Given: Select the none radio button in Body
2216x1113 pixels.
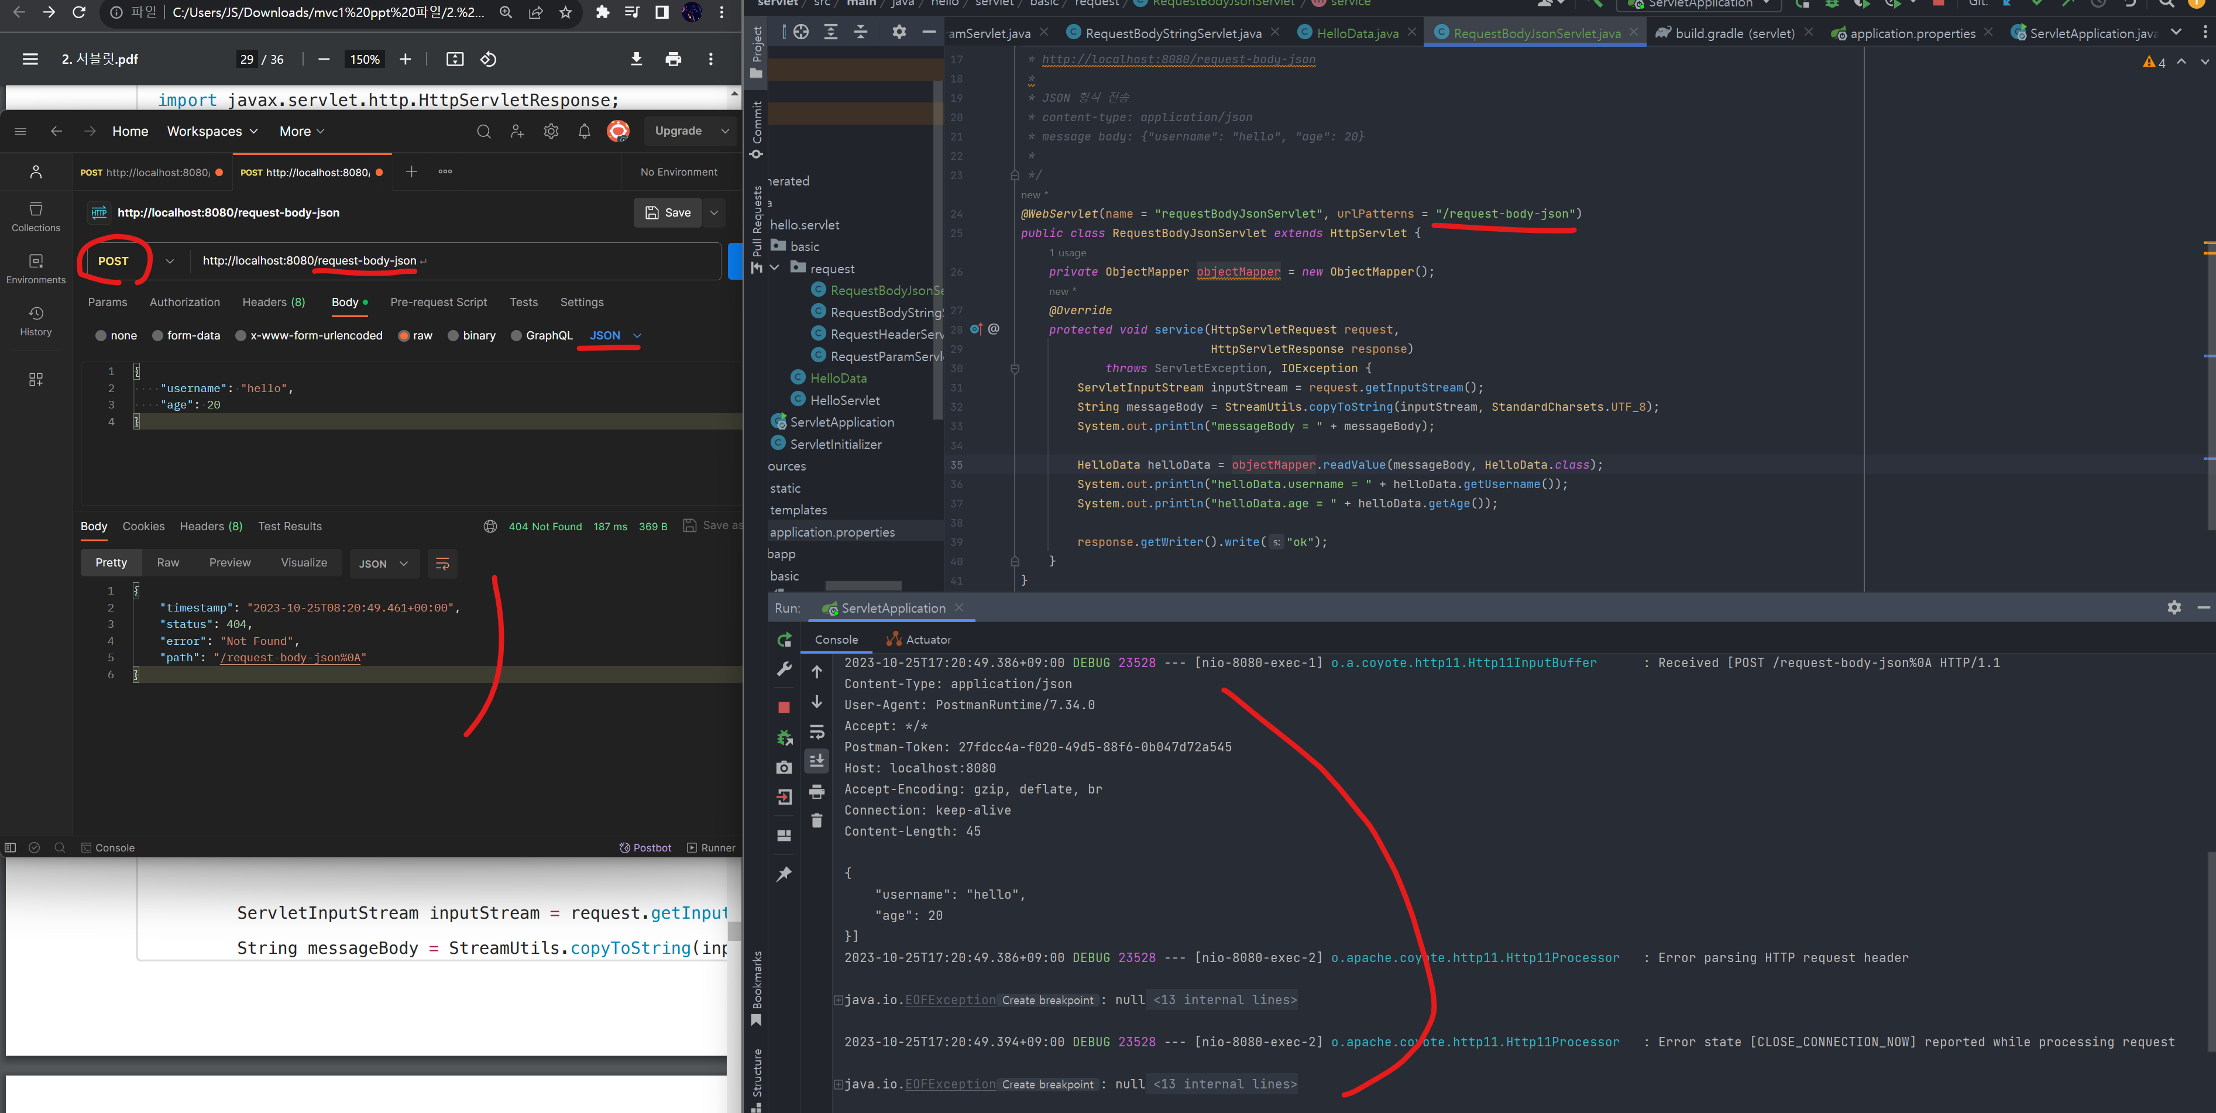Looking at the screenshot, I should [101, 335].
